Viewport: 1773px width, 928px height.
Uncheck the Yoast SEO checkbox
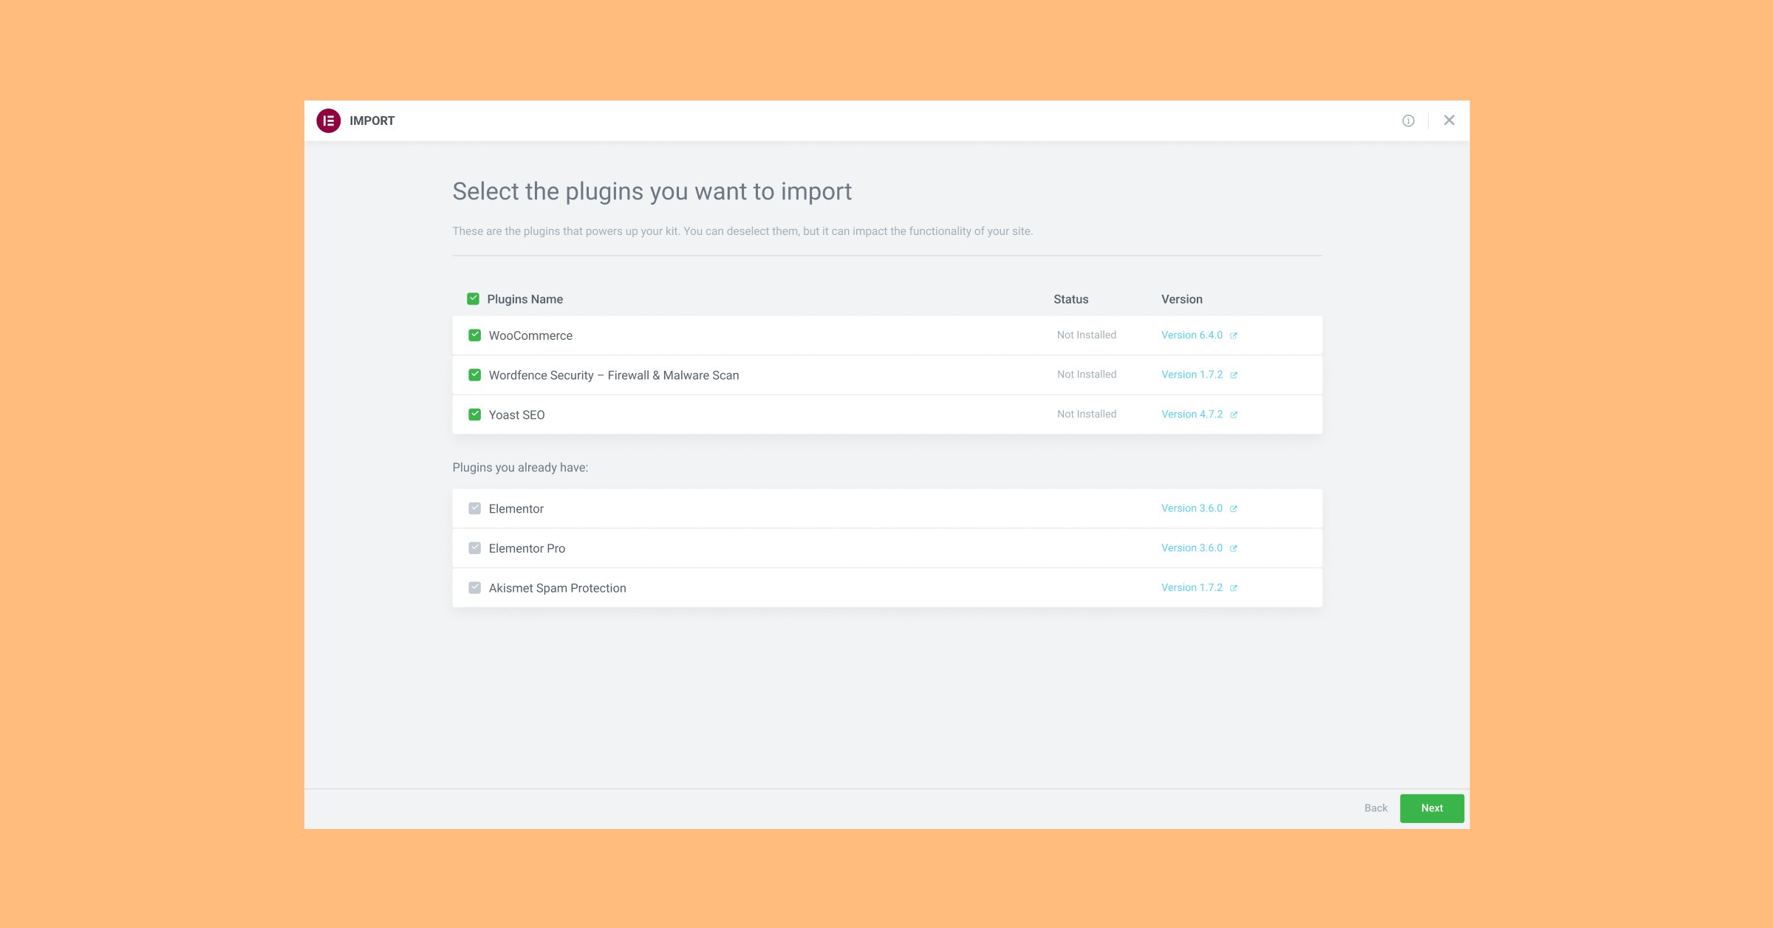(474, 414)
